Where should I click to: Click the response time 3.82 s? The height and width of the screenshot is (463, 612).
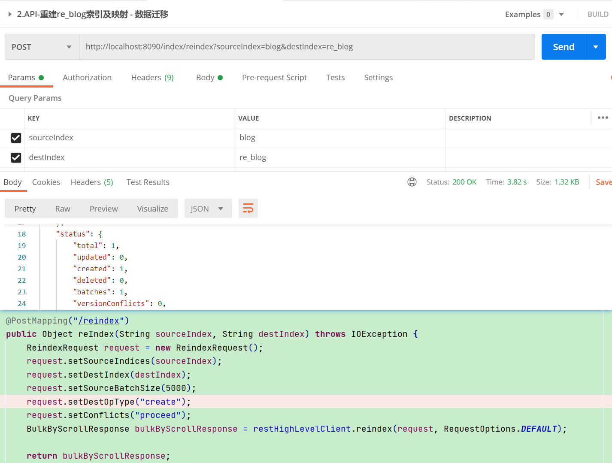[x=517, y=182]
